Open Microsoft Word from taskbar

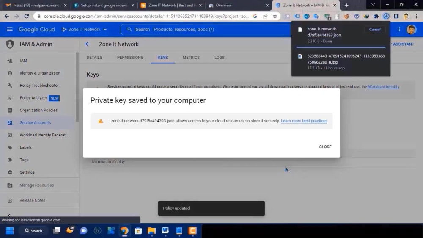[165, 231]
